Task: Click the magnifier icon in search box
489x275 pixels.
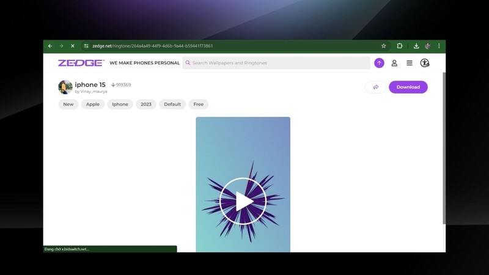Action: (188, 63)
